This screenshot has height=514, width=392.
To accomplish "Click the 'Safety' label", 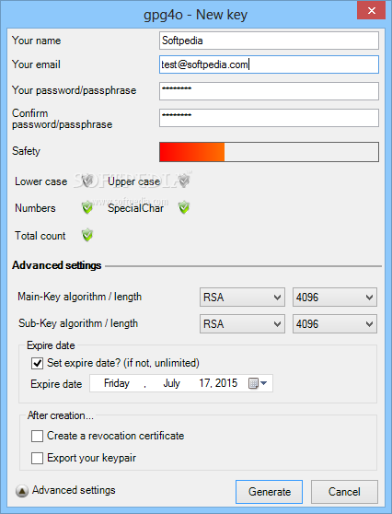I will 26,151.
